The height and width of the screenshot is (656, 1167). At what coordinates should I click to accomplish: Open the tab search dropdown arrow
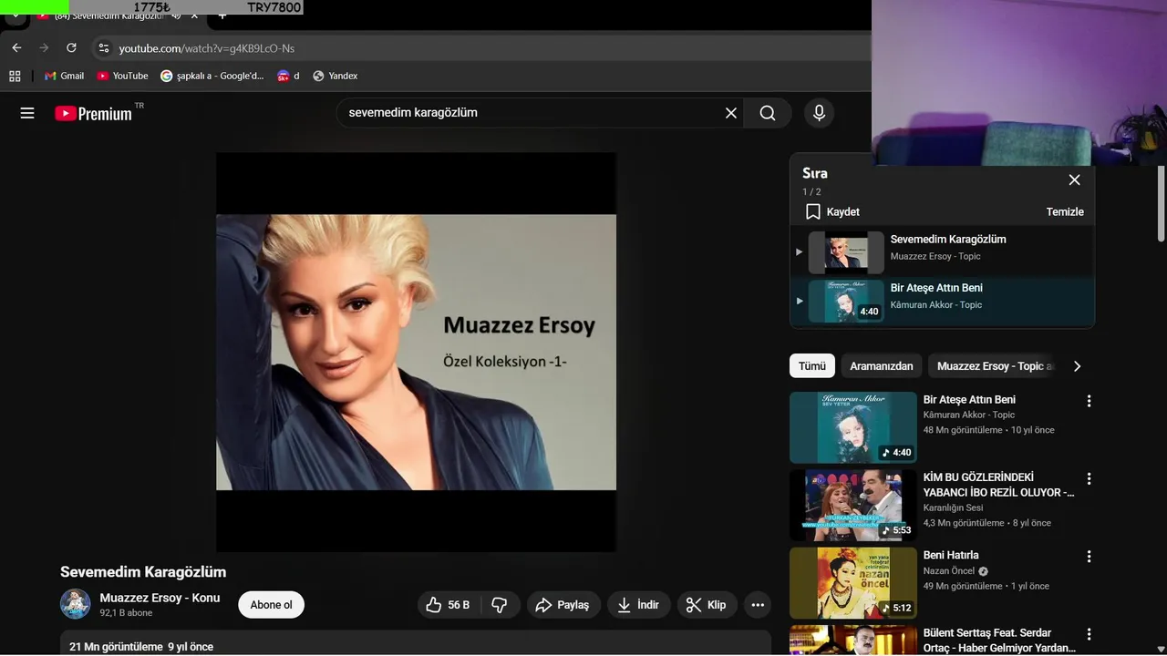15,15
